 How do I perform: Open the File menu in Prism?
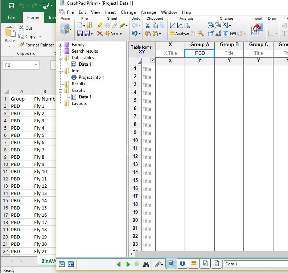(x=70, y=12)
